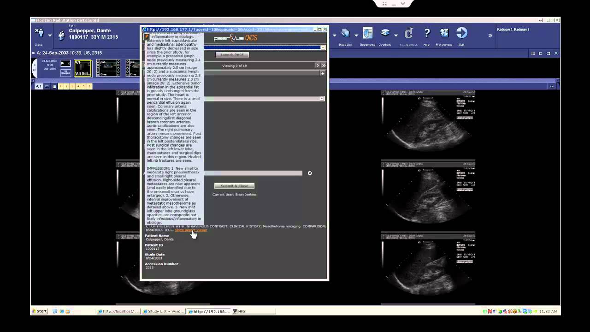Screen dimensions: 590x332
Task: Open the dropdown arrow beside Close
Action: tap(50, 36)
